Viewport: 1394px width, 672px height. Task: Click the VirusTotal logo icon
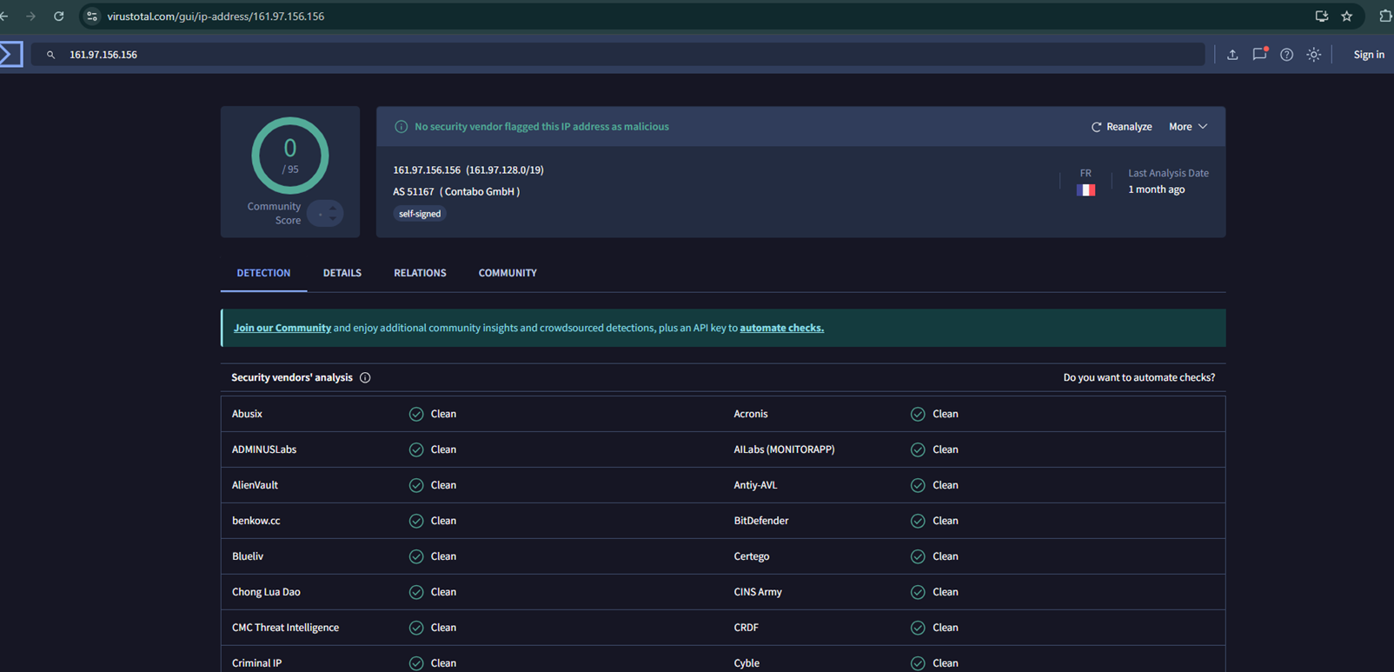coord(10,54)
